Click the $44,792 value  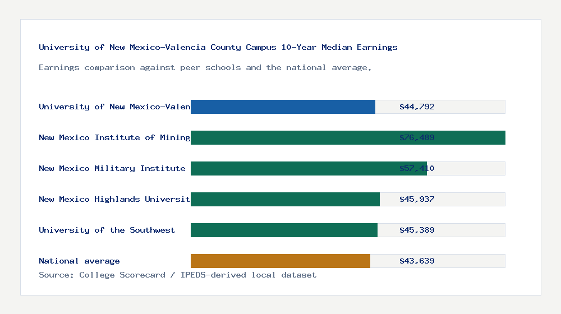coord(417,107)
